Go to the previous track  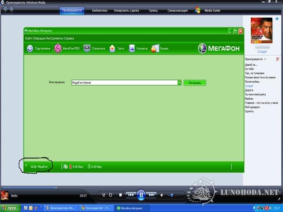(131, 195)
